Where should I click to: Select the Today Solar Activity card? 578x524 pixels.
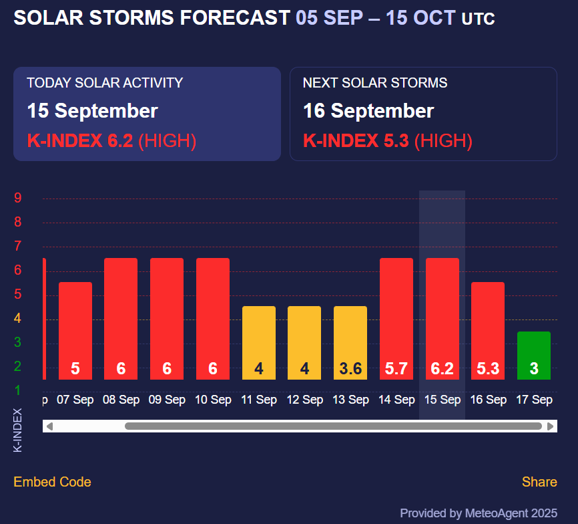[x=147, y=114]
